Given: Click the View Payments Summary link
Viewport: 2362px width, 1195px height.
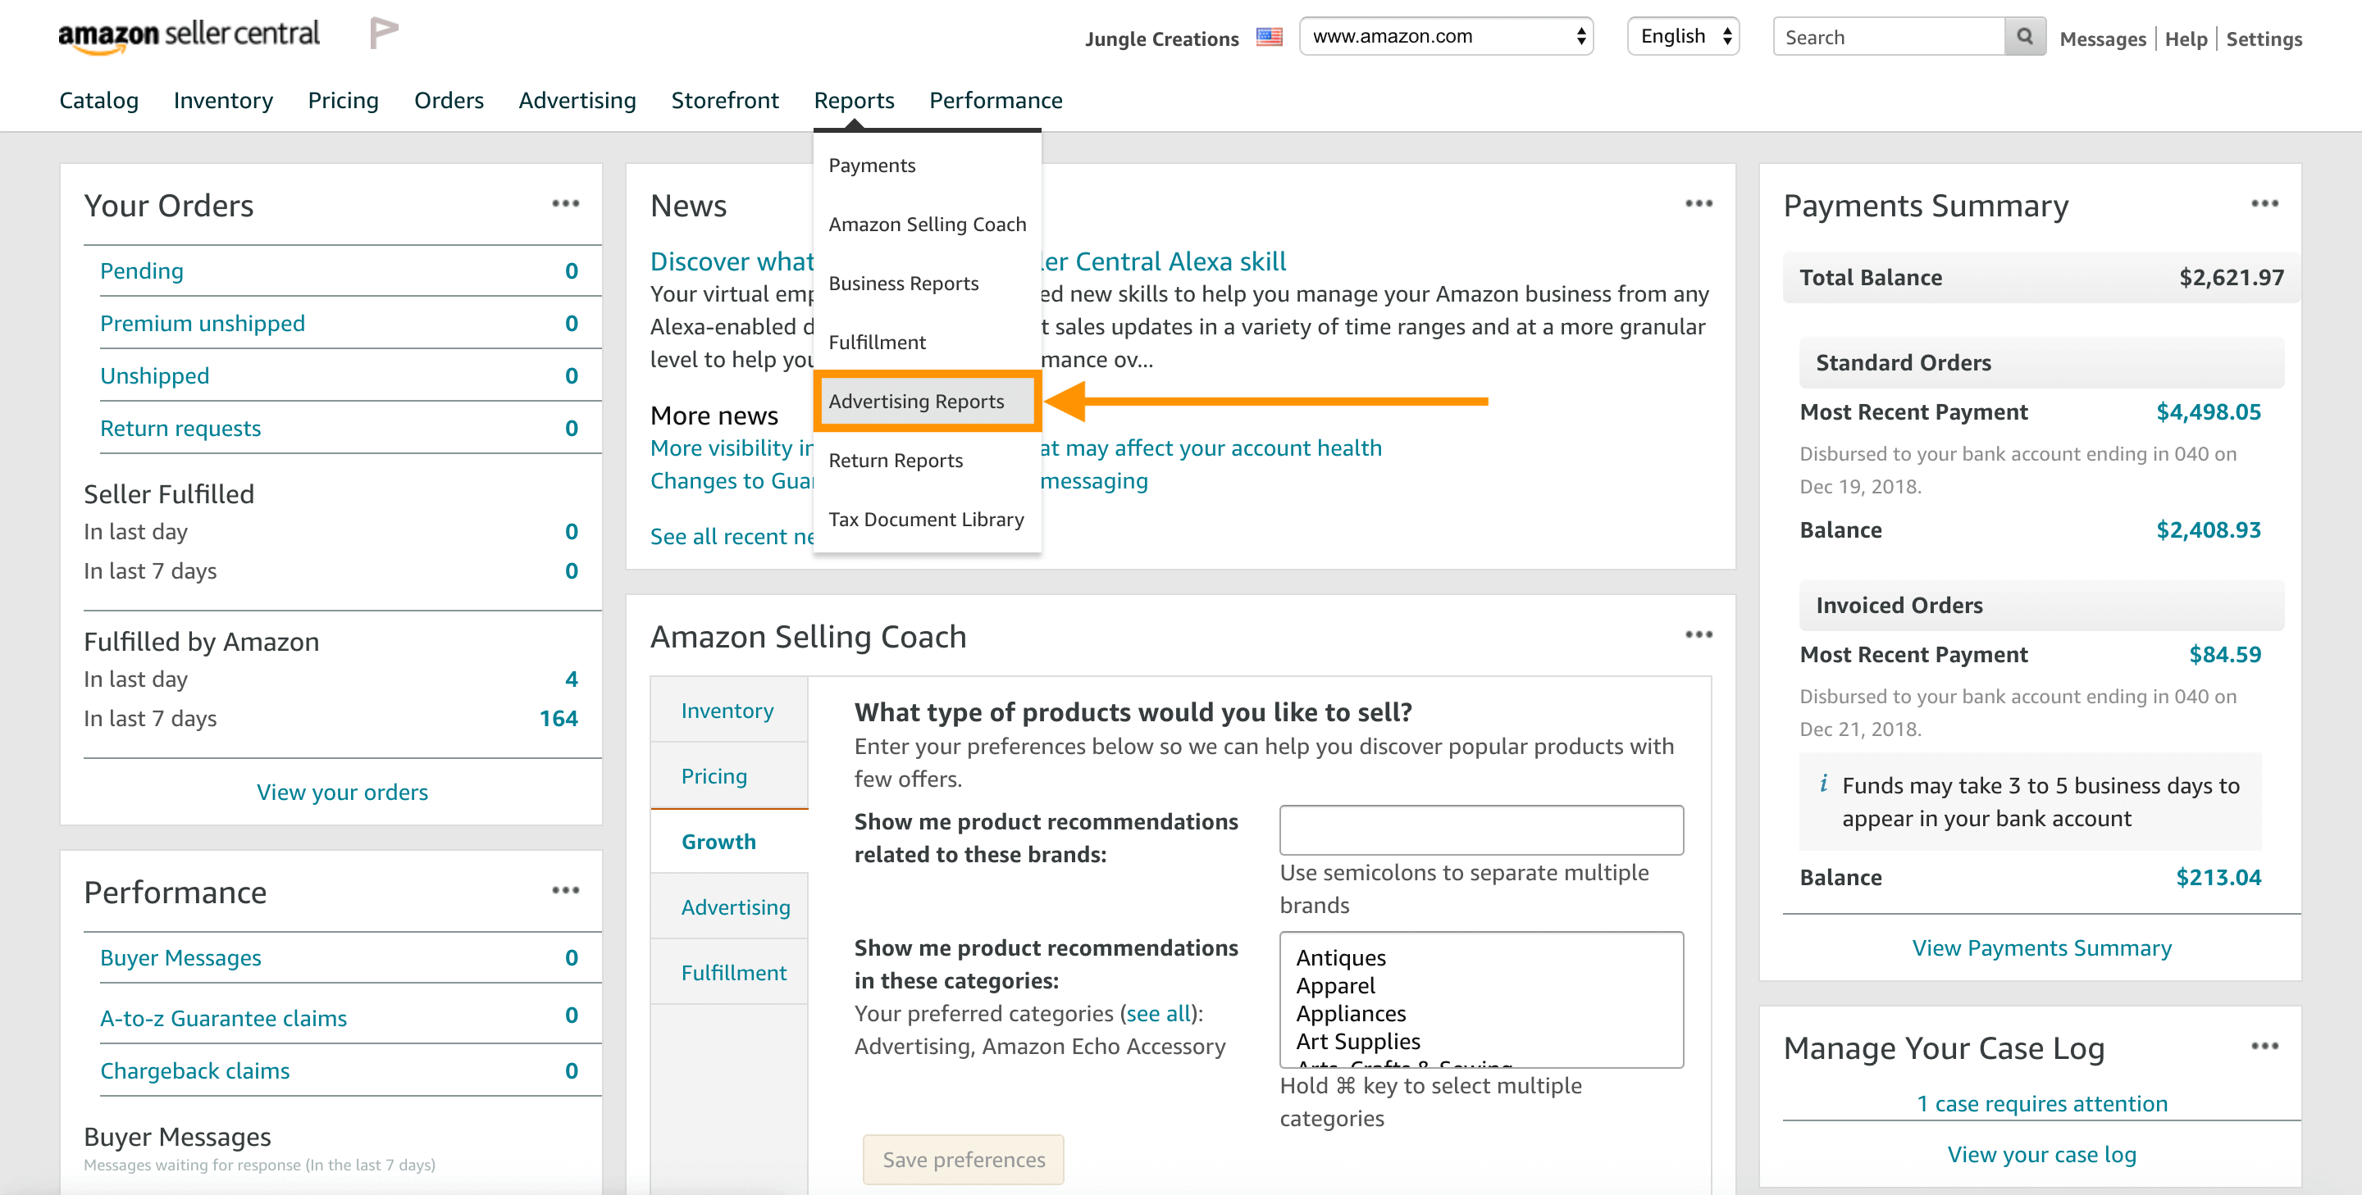Looking at the screenshot, I should click(2041, 947).
